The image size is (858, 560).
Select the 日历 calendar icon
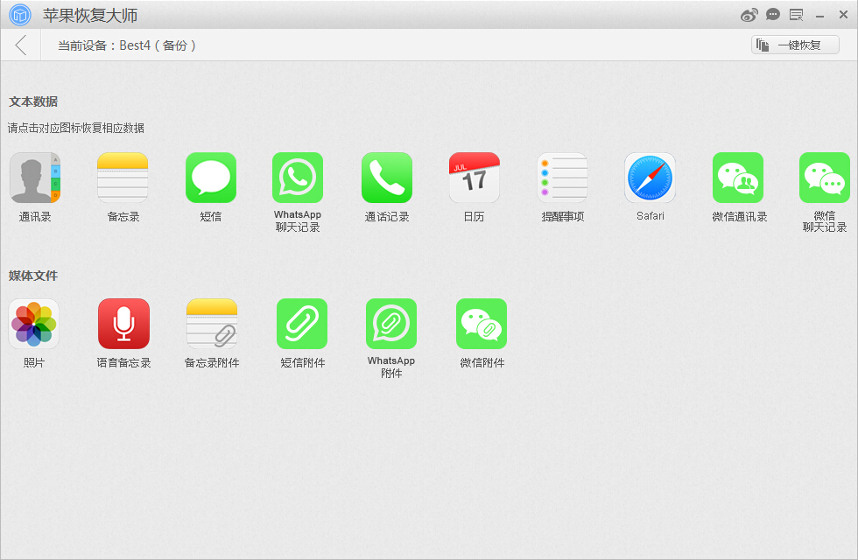(x=474, y=178)
